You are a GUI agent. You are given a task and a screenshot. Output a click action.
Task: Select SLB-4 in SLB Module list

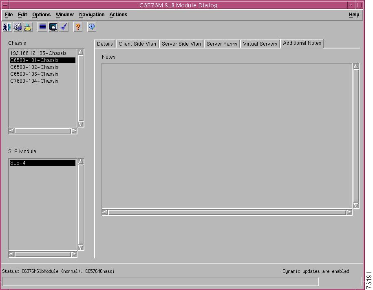42,163
